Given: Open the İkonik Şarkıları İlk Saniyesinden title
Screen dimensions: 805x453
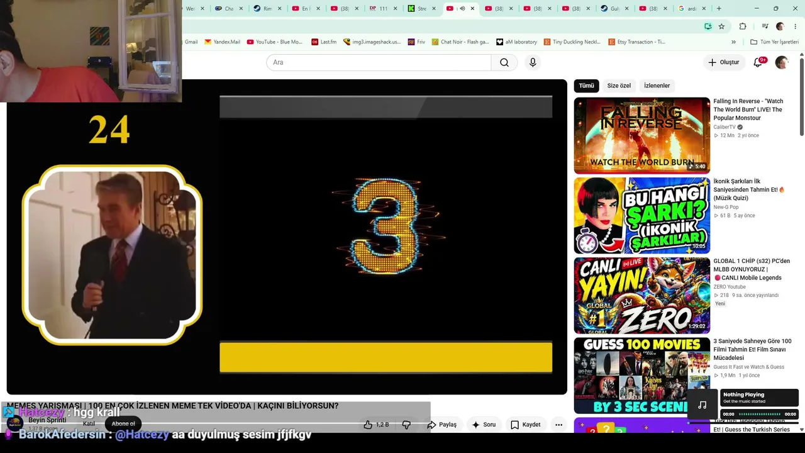Looking at the screenshot, I should pos(749,190).
